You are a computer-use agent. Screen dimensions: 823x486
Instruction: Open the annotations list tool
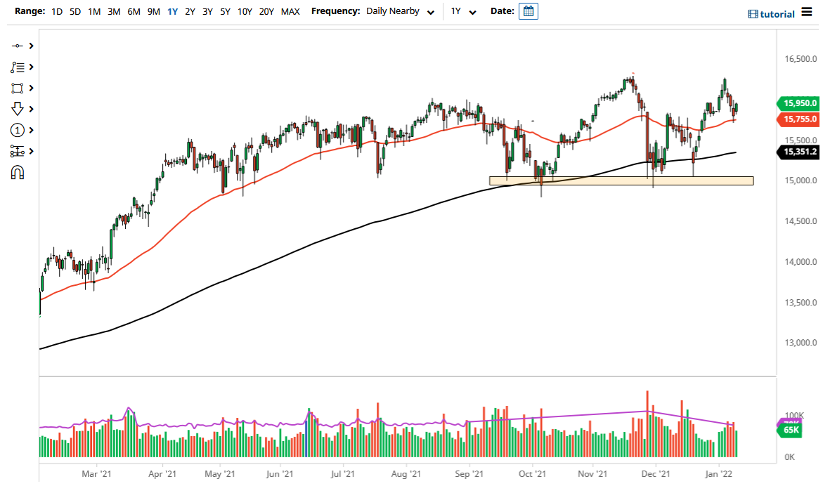coord(19,67)
